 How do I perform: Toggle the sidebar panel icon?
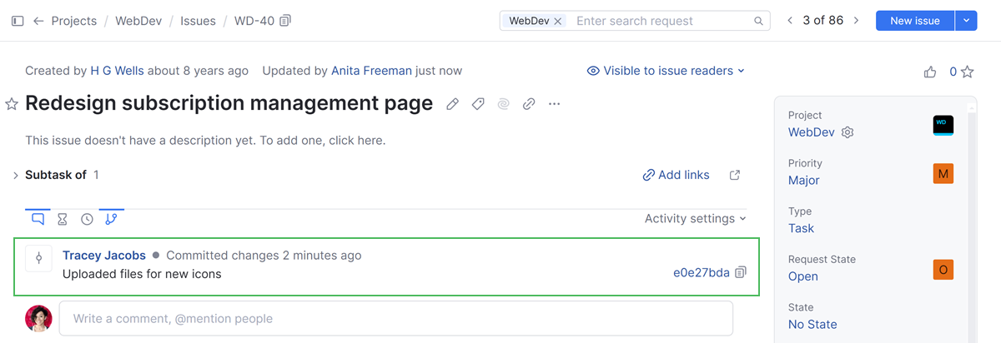click(18, 21)
